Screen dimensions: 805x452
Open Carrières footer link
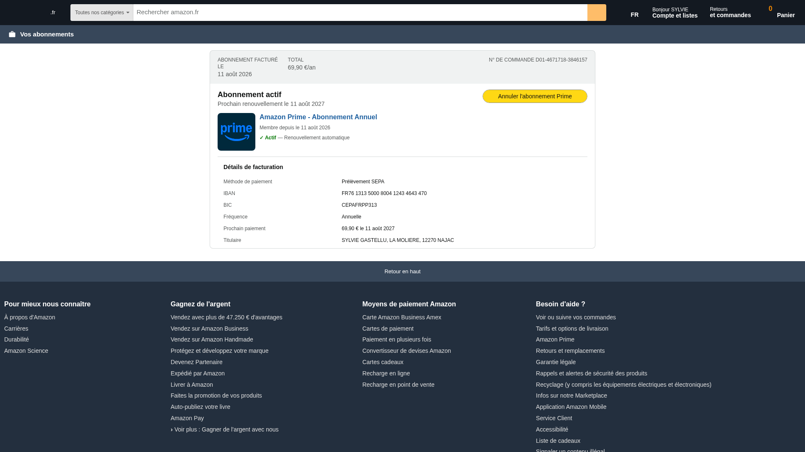point(16,329)
